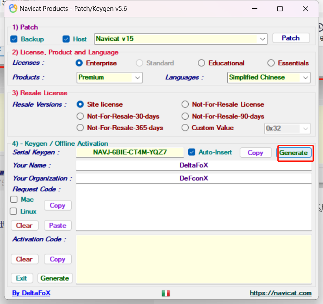This screenshot has height=304, width=323.
Task: Click Paste beside the Request Code box
Action: pyautogui.click(x=57, y=225)
